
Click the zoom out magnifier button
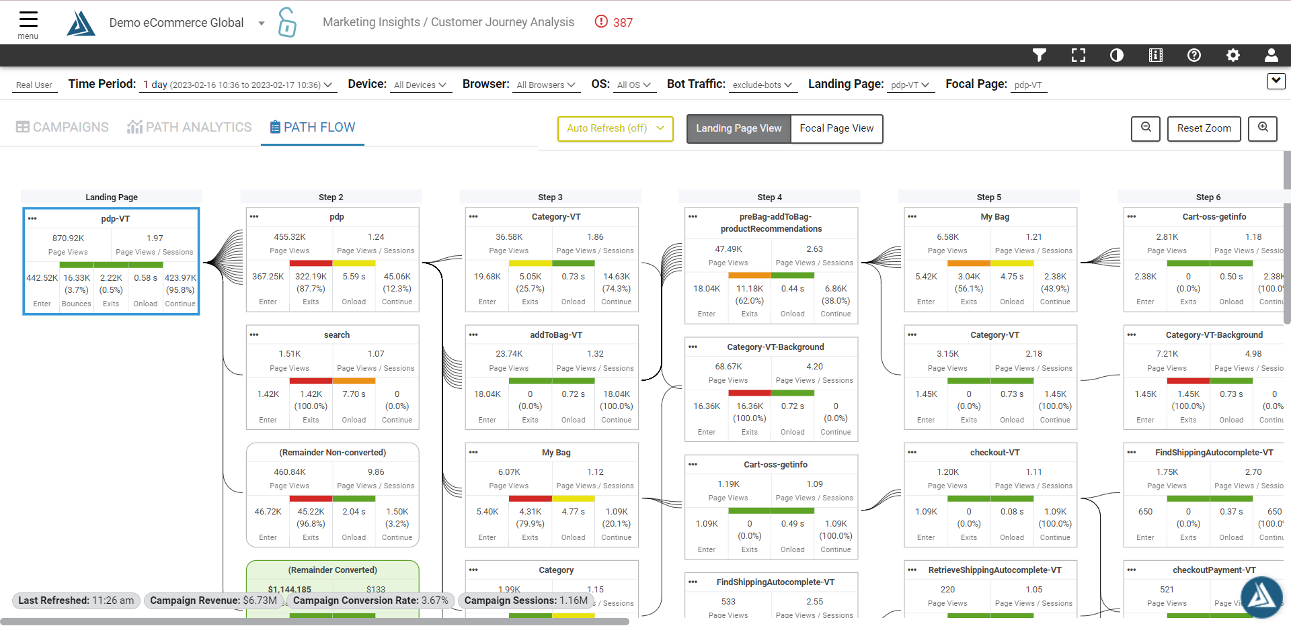[x=1146, y=128]
